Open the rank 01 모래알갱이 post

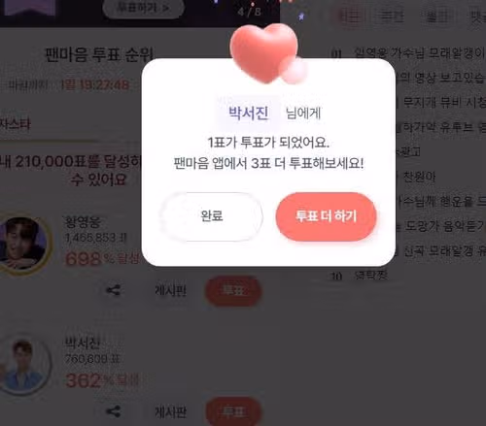click(408, 53)
